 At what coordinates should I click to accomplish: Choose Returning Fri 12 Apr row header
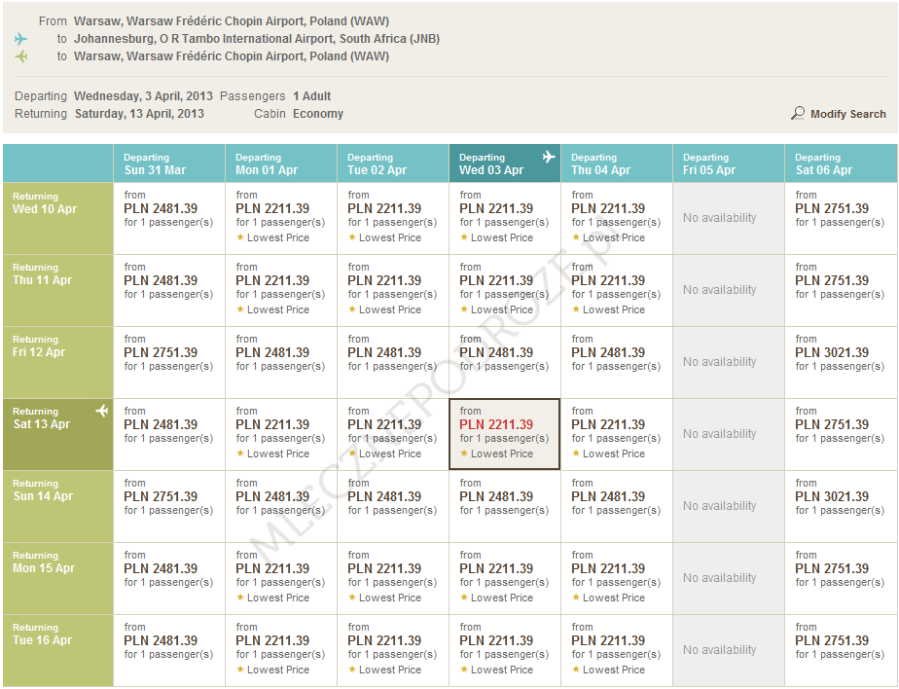(x=57, y=362)
